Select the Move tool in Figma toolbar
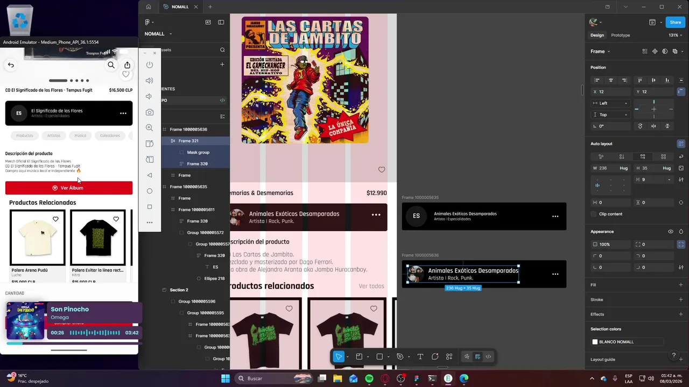The width and height of the screenshot is (689, 387). [x=339, y=356]
